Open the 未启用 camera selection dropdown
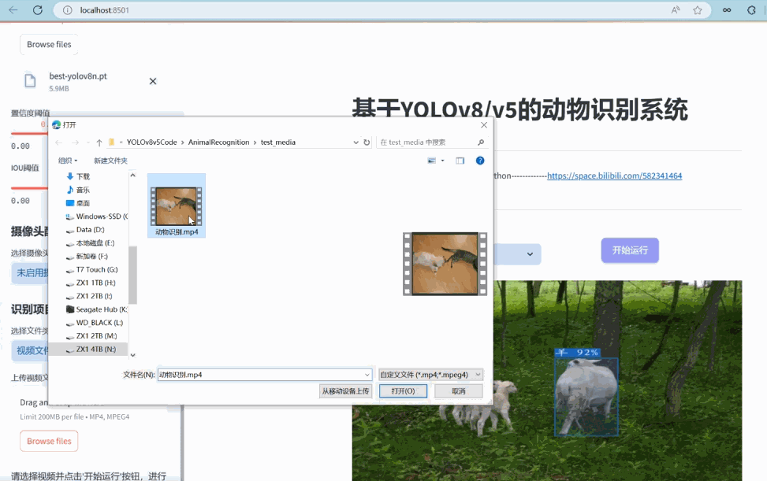Image resolution: width=767 pixels, height=481 pixels. click(x=30, y=273)
